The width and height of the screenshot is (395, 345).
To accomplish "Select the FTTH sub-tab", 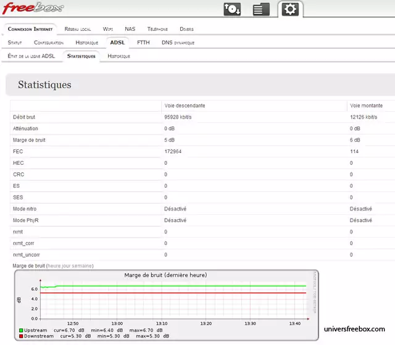I will 143,43.
